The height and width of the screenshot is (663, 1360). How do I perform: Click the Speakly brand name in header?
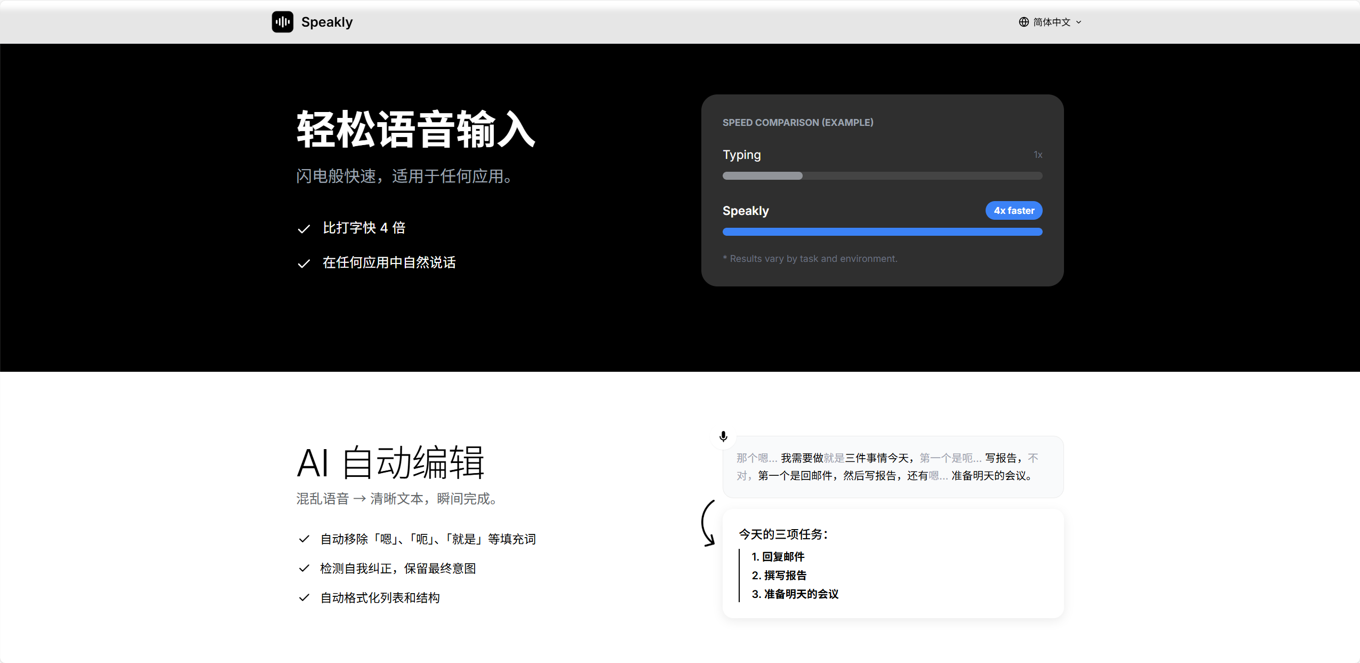[327, 22]
